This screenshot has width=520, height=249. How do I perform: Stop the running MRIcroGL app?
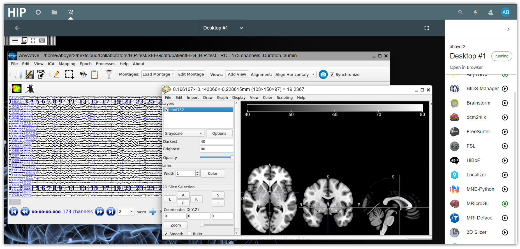505,204
